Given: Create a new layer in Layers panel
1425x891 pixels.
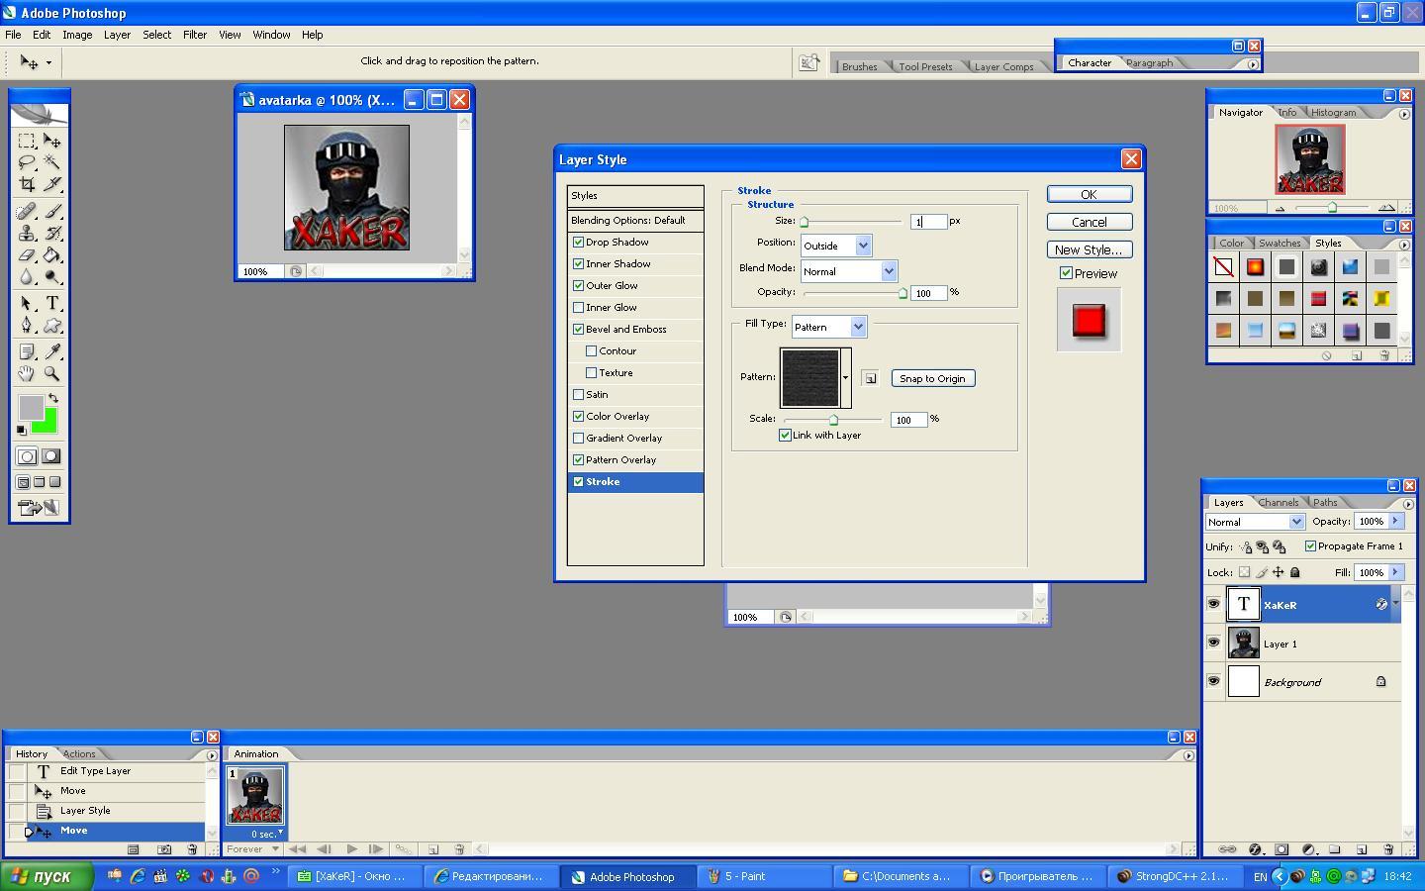Looking at the screenshot, I should click(1362, 849).
